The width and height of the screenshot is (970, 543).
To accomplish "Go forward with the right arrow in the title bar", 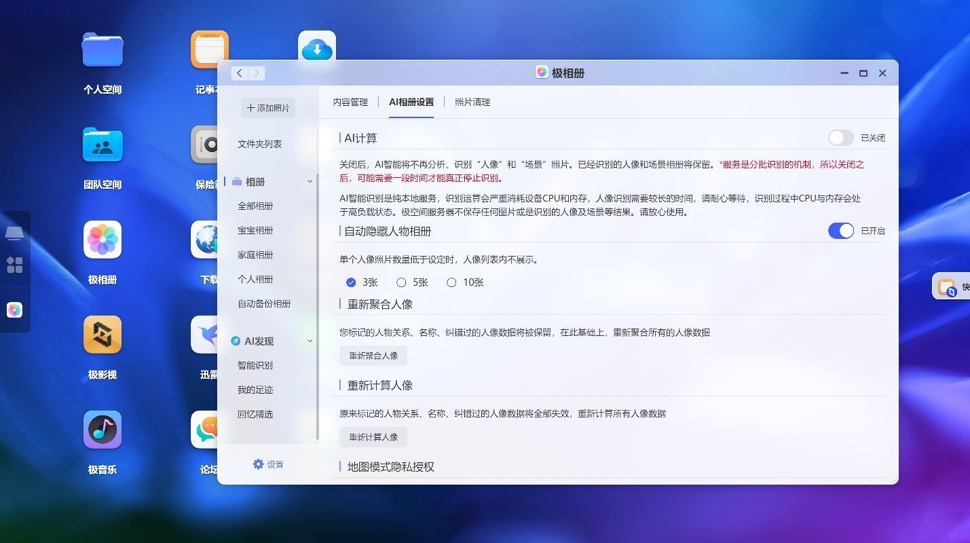I will pos(257,73).
